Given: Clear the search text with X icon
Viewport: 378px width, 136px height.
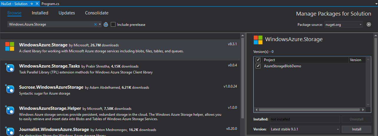Looking at the screenshot, I should (x=95, y=24).
